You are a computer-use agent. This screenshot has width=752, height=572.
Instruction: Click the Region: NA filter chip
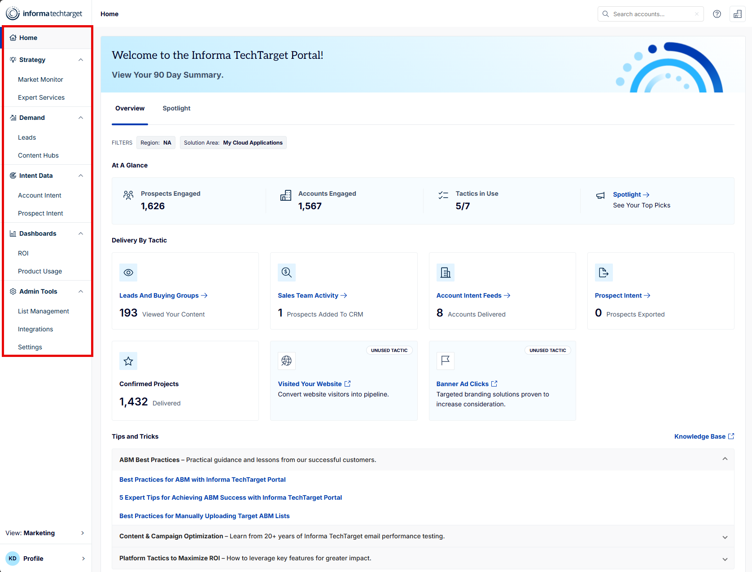[156, 143]
